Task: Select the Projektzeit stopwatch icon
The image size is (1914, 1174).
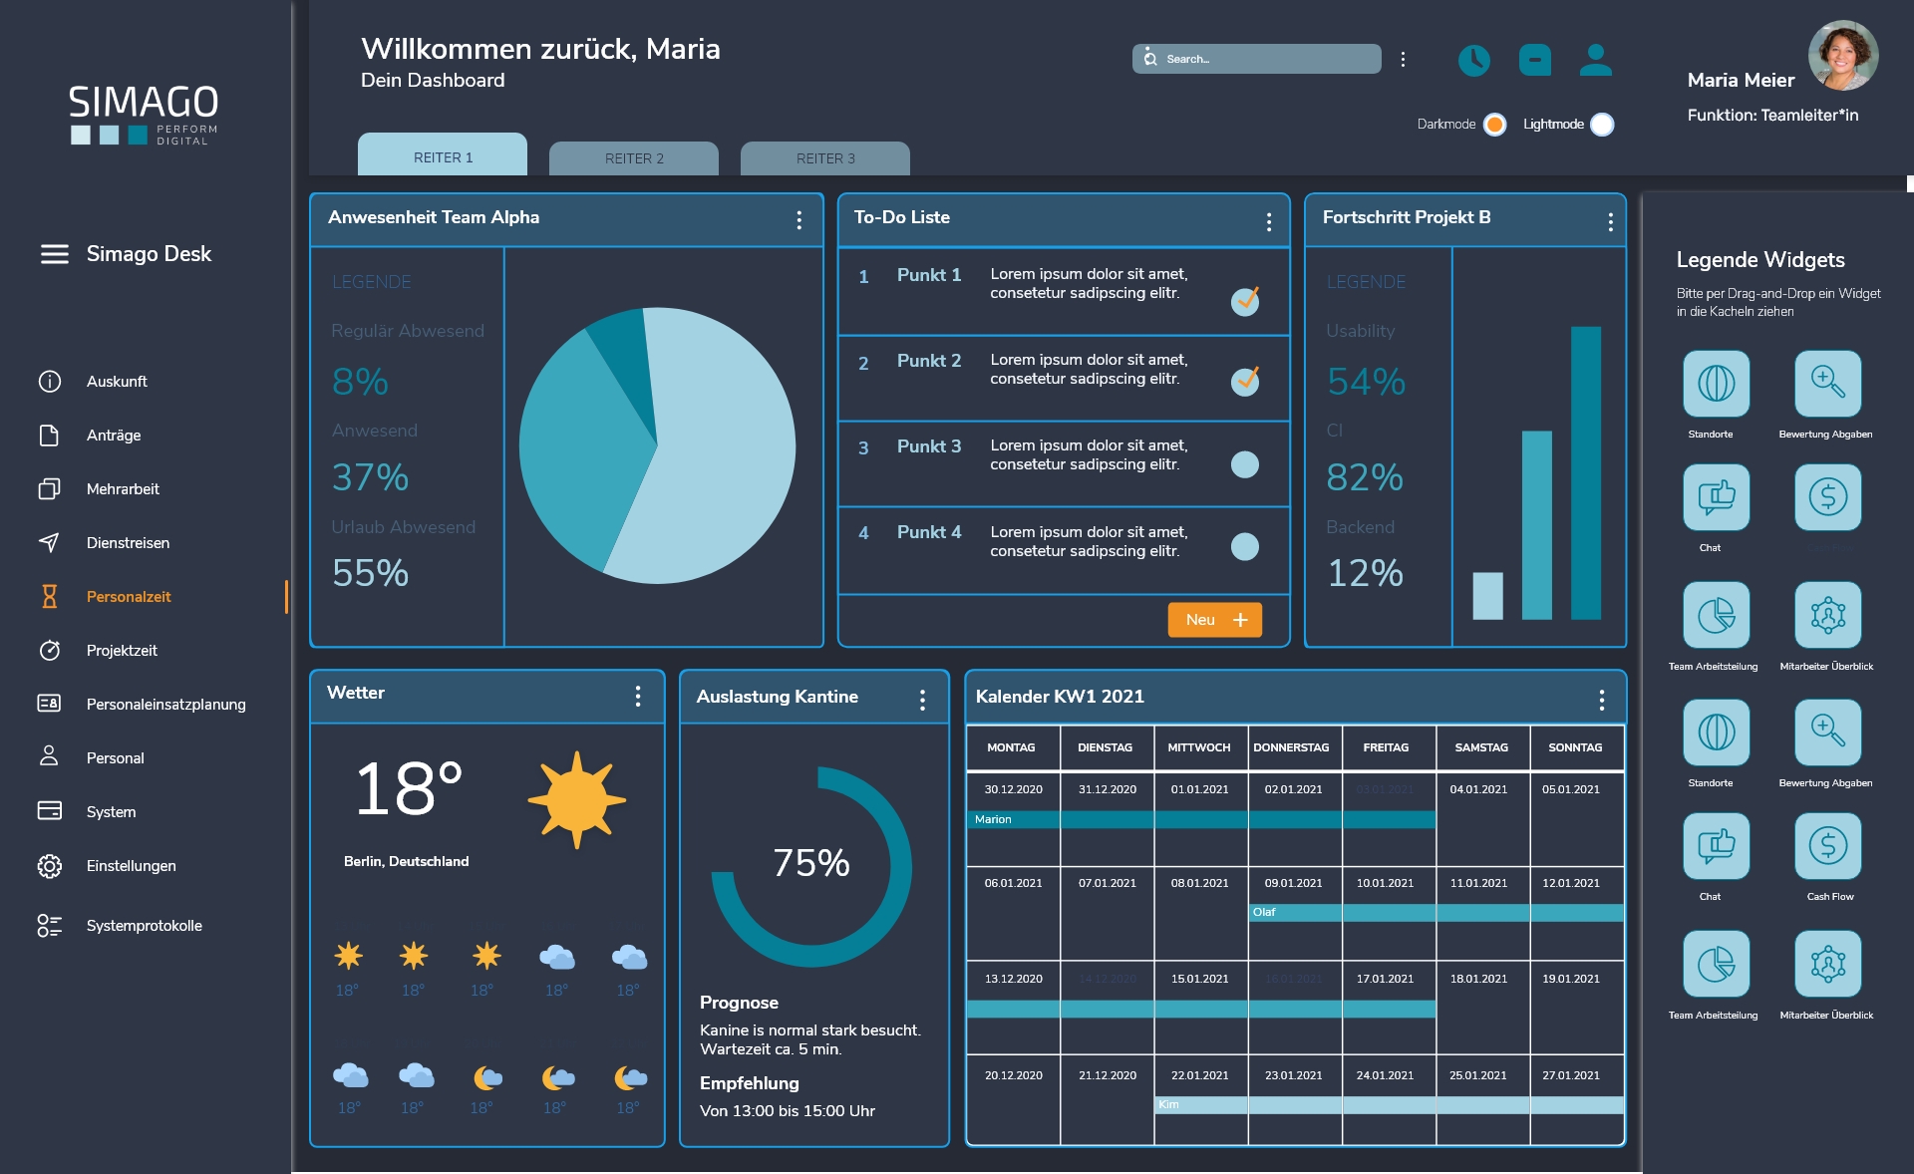Action: 49,651
